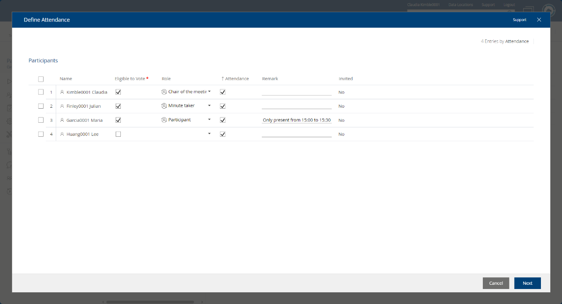Click the role icon for Participant
562x304 pixels.
164,120
